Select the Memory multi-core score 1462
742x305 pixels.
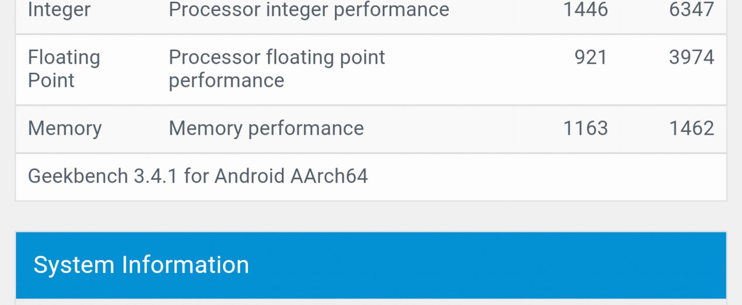pyautogui.click(x=691, y=128)
